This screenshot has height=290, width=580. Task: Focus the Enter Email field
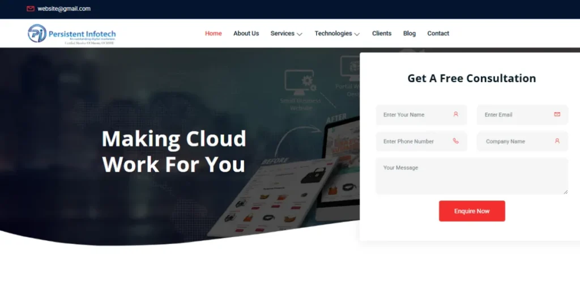pos(522,114)
